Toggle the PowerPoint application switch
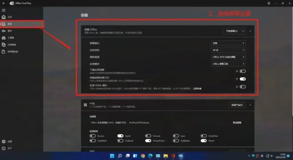Viewport: 293px width, 160px height. click(148, 141)
